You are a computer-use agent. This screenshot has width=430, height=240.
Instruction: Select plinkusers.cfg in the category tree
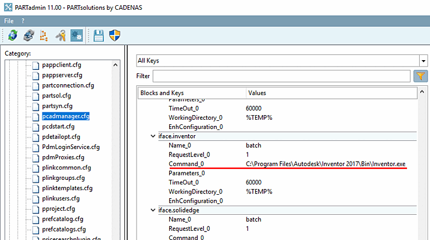61,198
